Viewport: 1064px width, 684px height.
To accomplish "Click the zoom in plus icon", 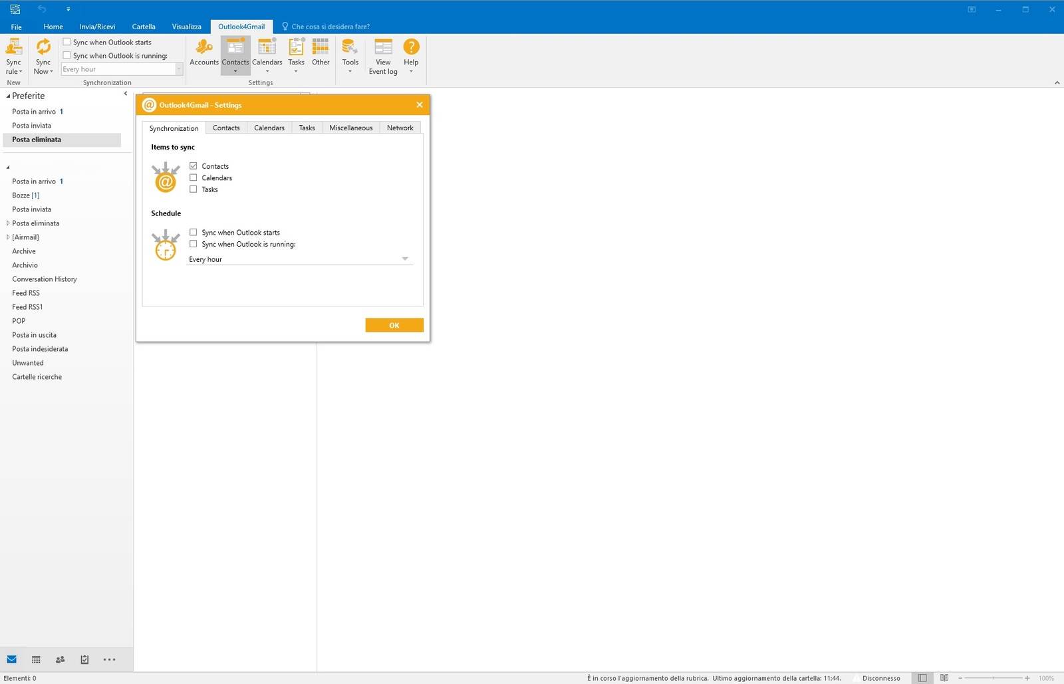I will point(1027,678).
